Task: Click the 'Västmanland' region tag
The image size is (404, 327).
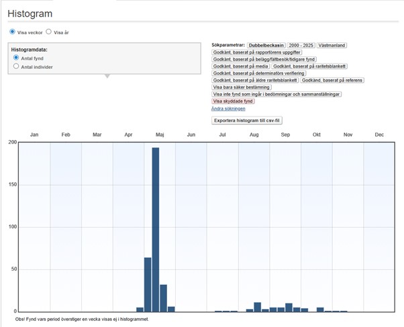Action: point(332,45)
